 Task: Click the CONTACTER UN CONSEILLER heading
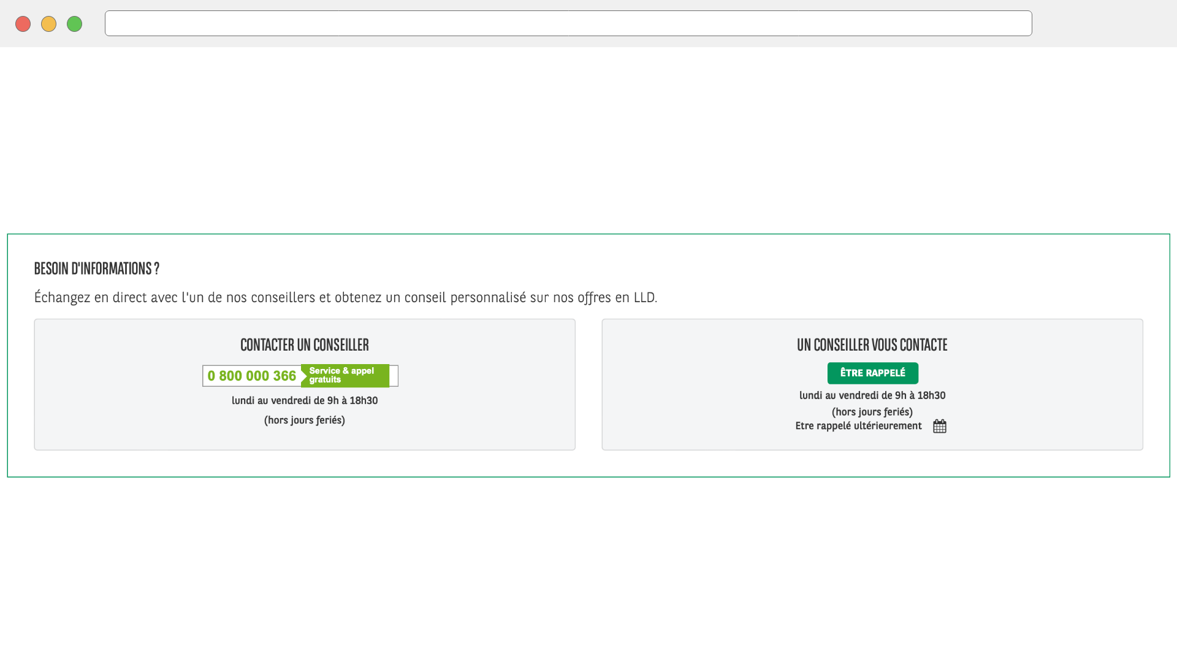[305, 344]
